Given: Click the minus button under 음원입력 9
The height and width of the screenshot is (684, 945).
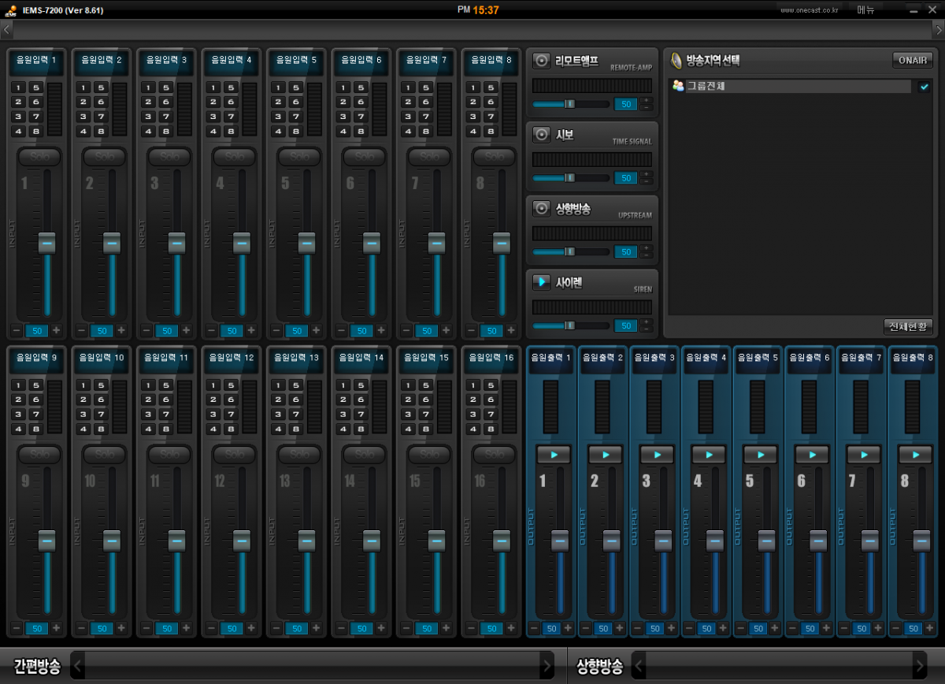Looking at the screenshot, I should pos(16,628).
